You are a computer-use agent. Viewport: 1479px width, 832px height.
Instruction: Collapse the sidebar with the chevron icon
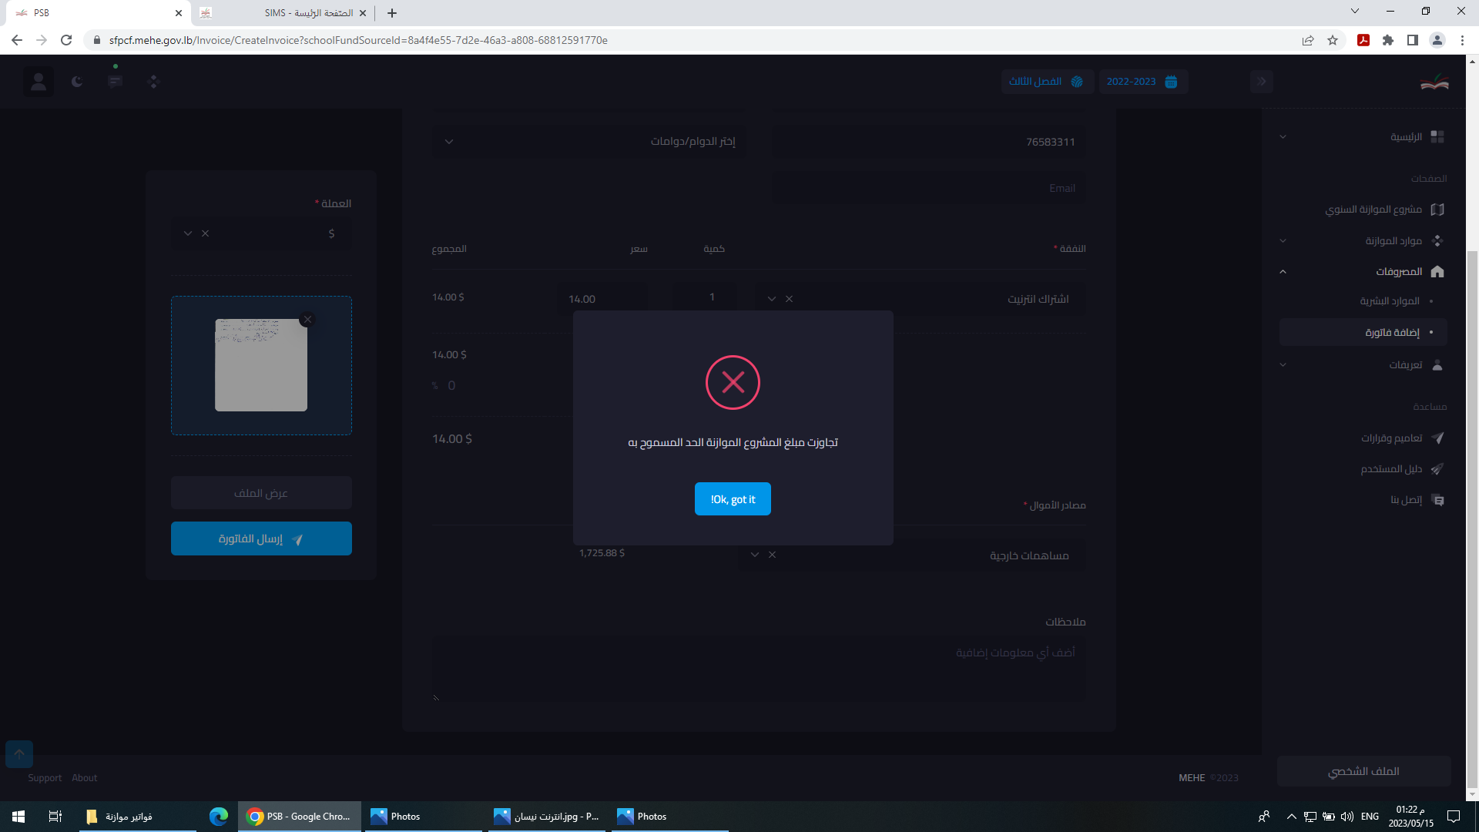pyautogui.click(x=1262, y=82)
